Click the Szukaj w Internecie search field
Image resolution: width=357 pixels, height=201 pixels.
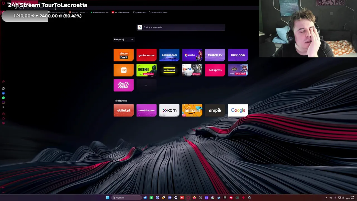tap(181, 27)
